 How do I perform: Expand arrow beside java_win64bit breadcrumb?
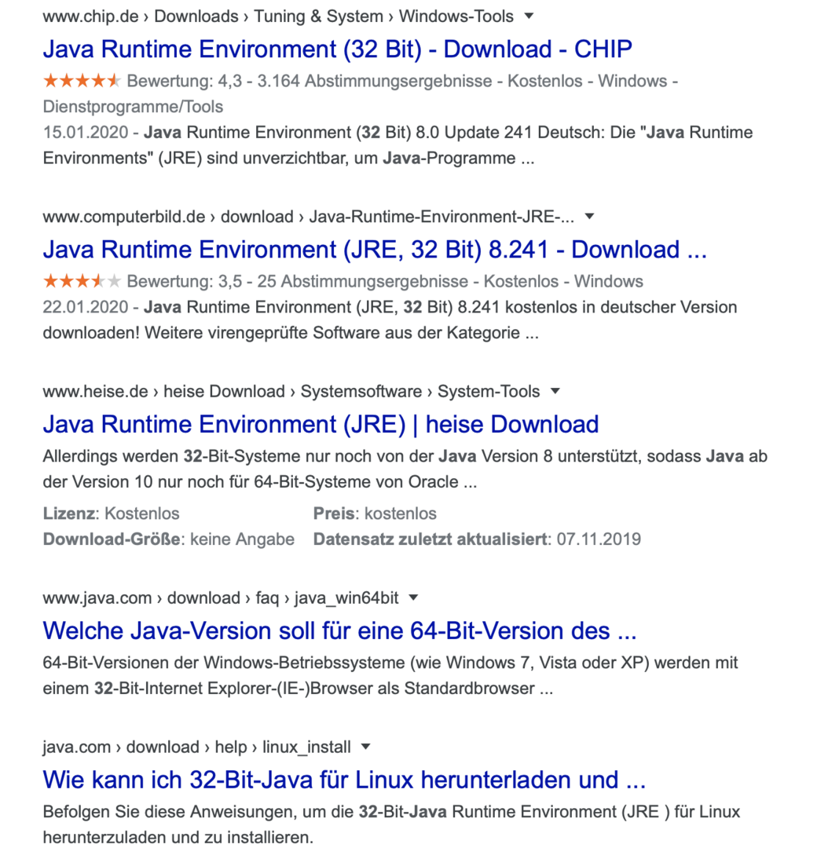[414, 598]
